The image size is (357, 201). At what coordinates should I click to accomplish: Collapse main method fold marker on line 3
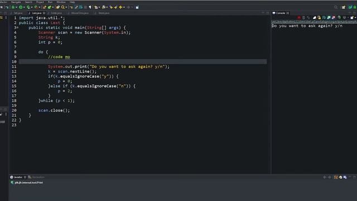point(17,27)
